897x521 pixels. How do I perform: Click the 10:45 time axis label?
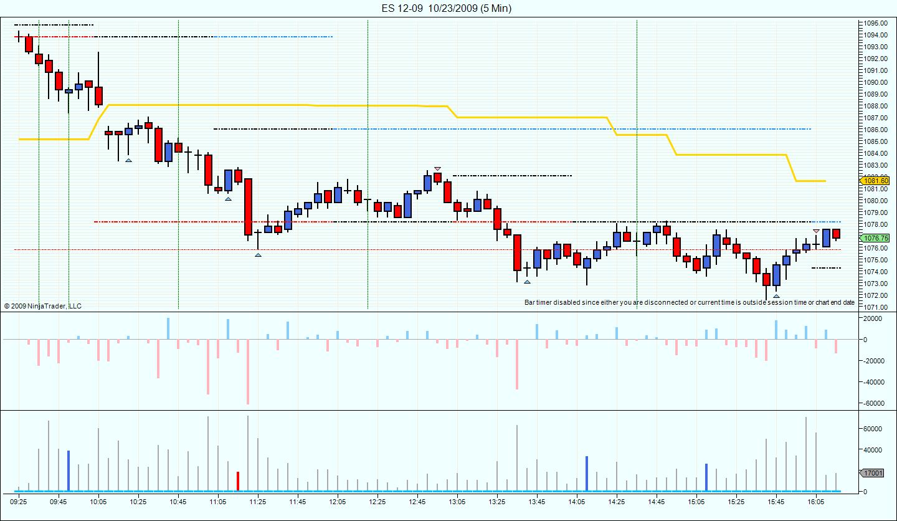(x=178, y=501)
